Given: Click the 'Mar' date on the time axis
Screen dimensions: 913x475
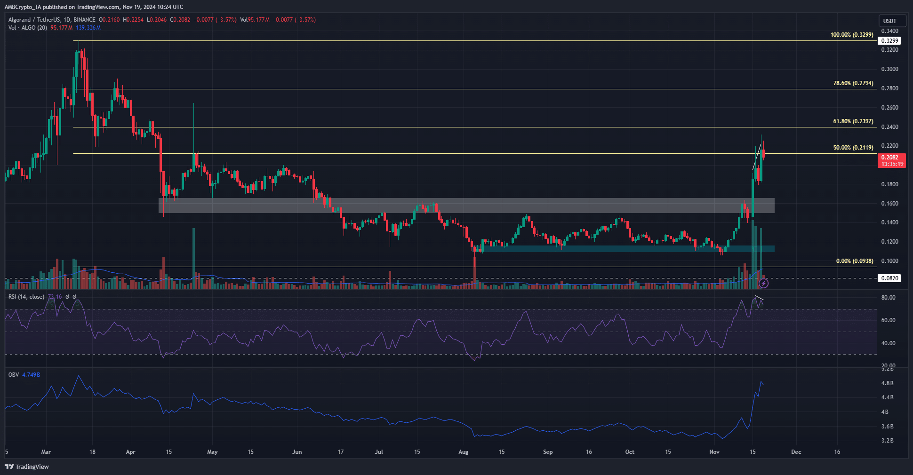Looking at the screenshot, I should coord(46,452).
